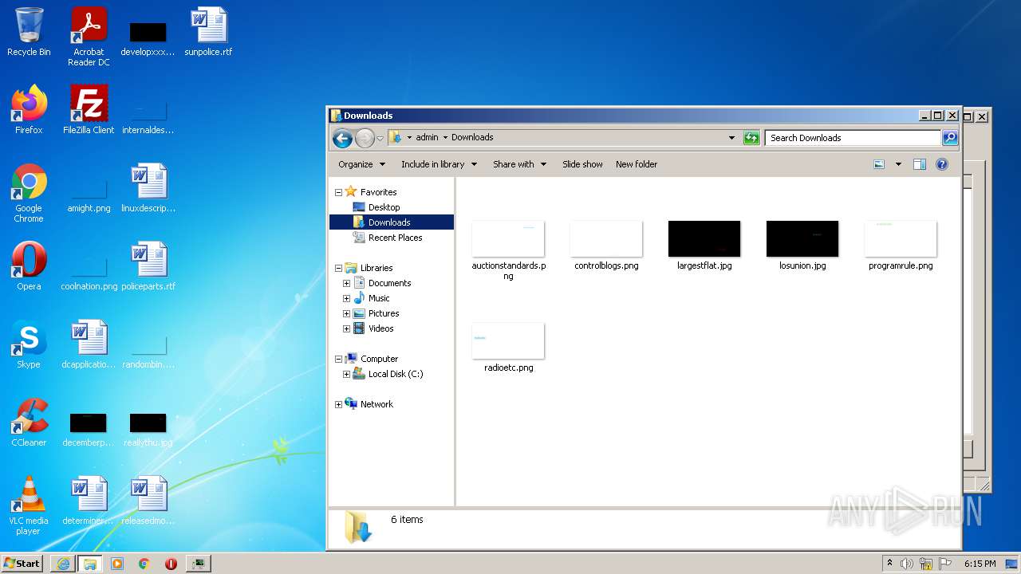The image size is (1021, 574).
Task: Launch Acrobat Reader DC shortcut
Action: pos(89,36)
